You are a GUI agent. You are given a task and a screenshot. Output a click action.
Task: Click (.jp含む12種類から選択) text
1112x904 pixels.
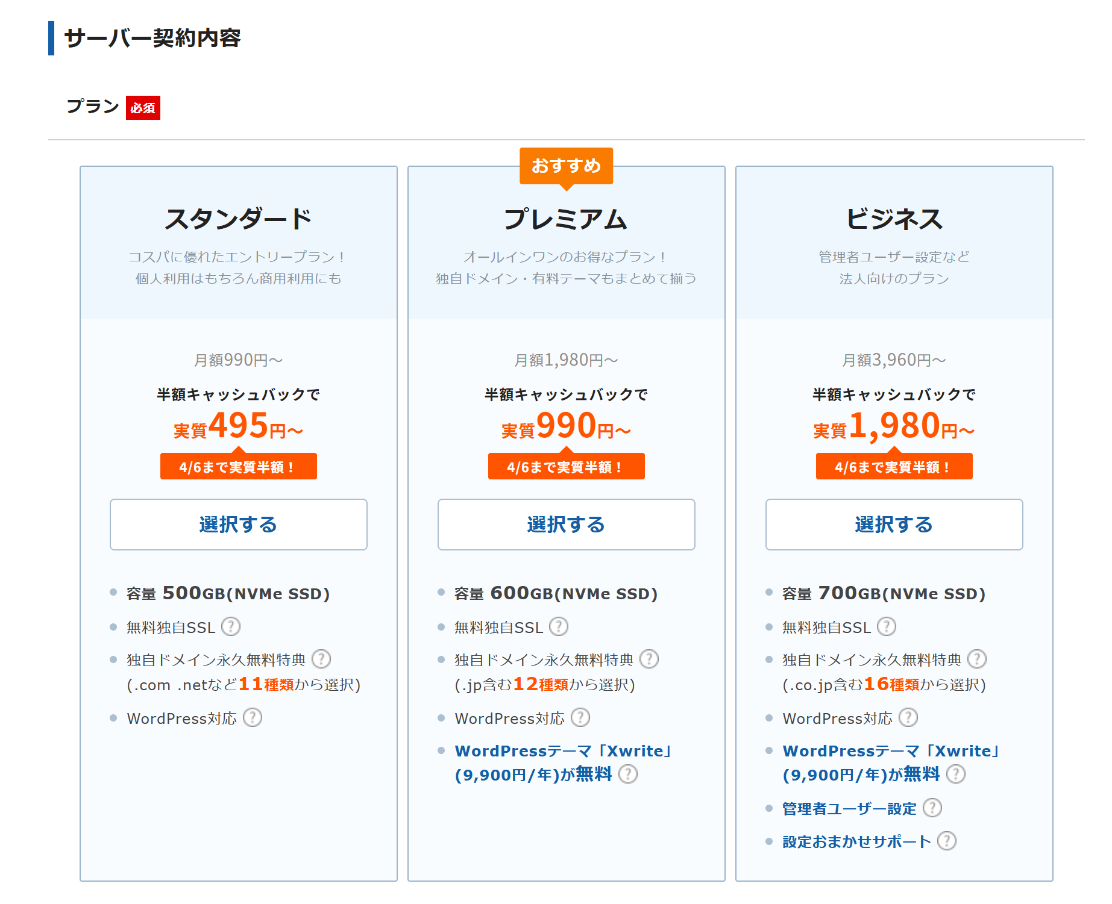[545, 685]
